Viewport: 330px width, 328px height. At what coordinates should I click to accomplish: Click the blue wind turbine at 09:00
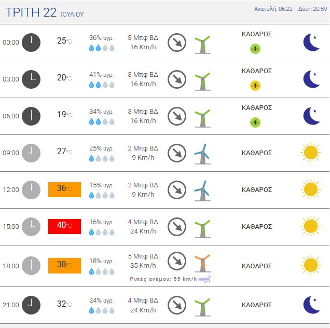coord(202,154)
